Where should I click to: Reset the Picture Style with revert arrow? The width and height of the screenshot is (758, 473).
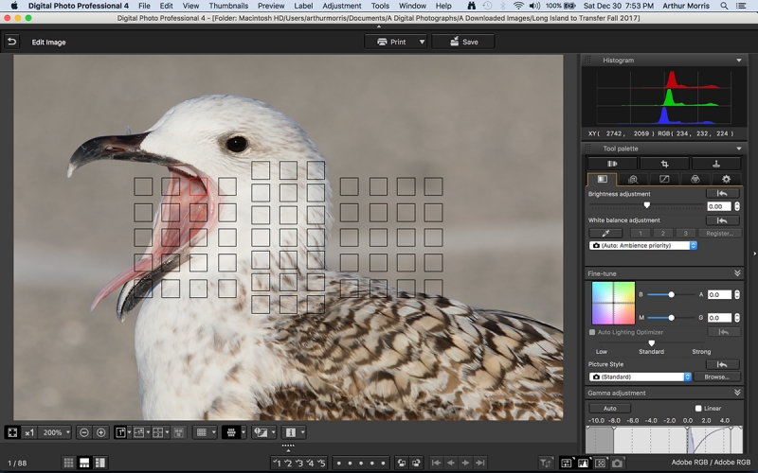click(722, 364)
